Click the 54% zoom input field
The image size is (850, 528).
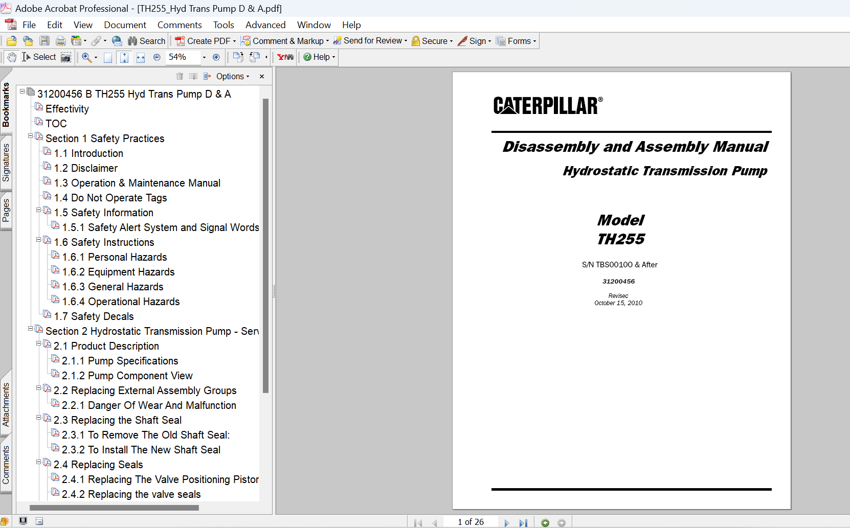point(183,57)
